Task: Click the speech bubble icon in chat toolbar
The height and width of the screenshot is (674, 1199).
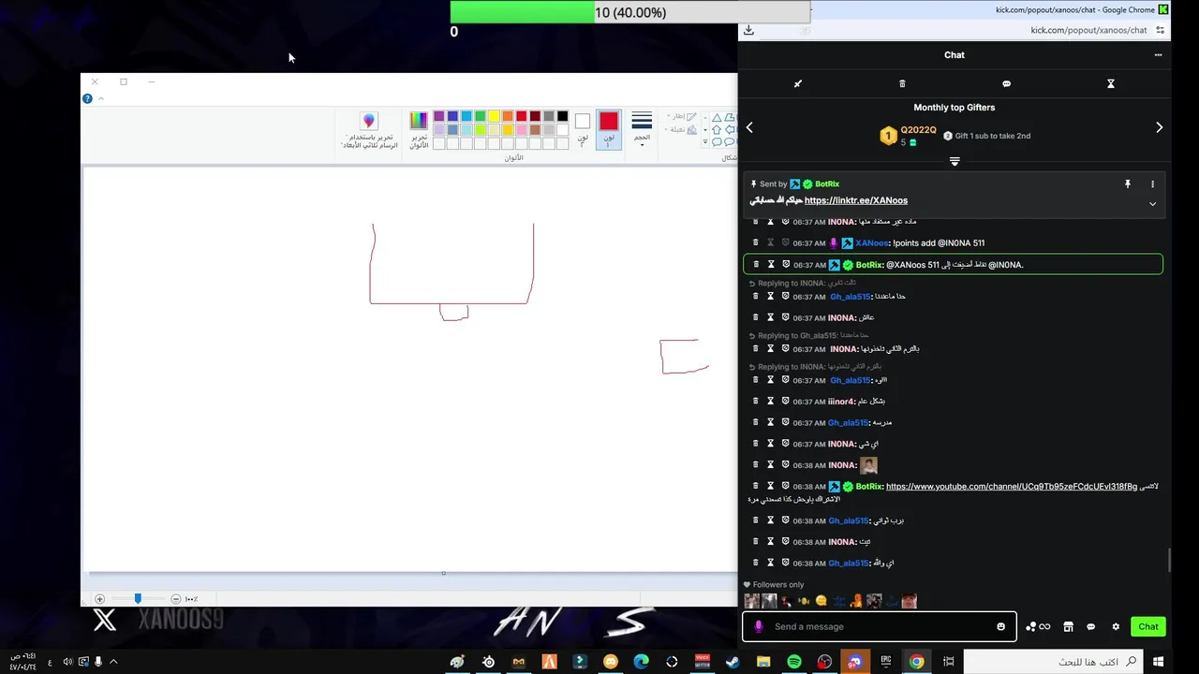Action: click(x=1006, y=84)
